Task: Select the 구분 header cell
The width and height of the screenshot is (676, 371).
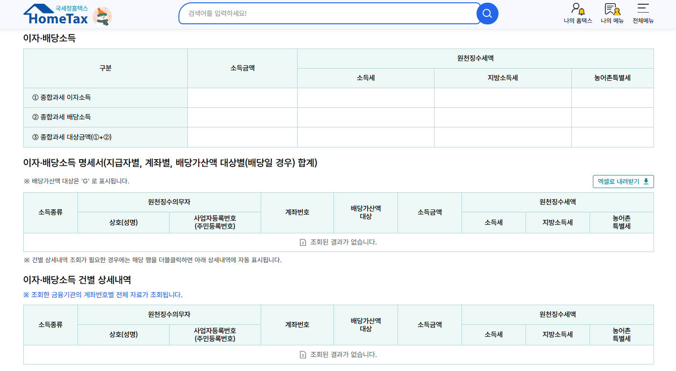Action: (x=106, y=68)
